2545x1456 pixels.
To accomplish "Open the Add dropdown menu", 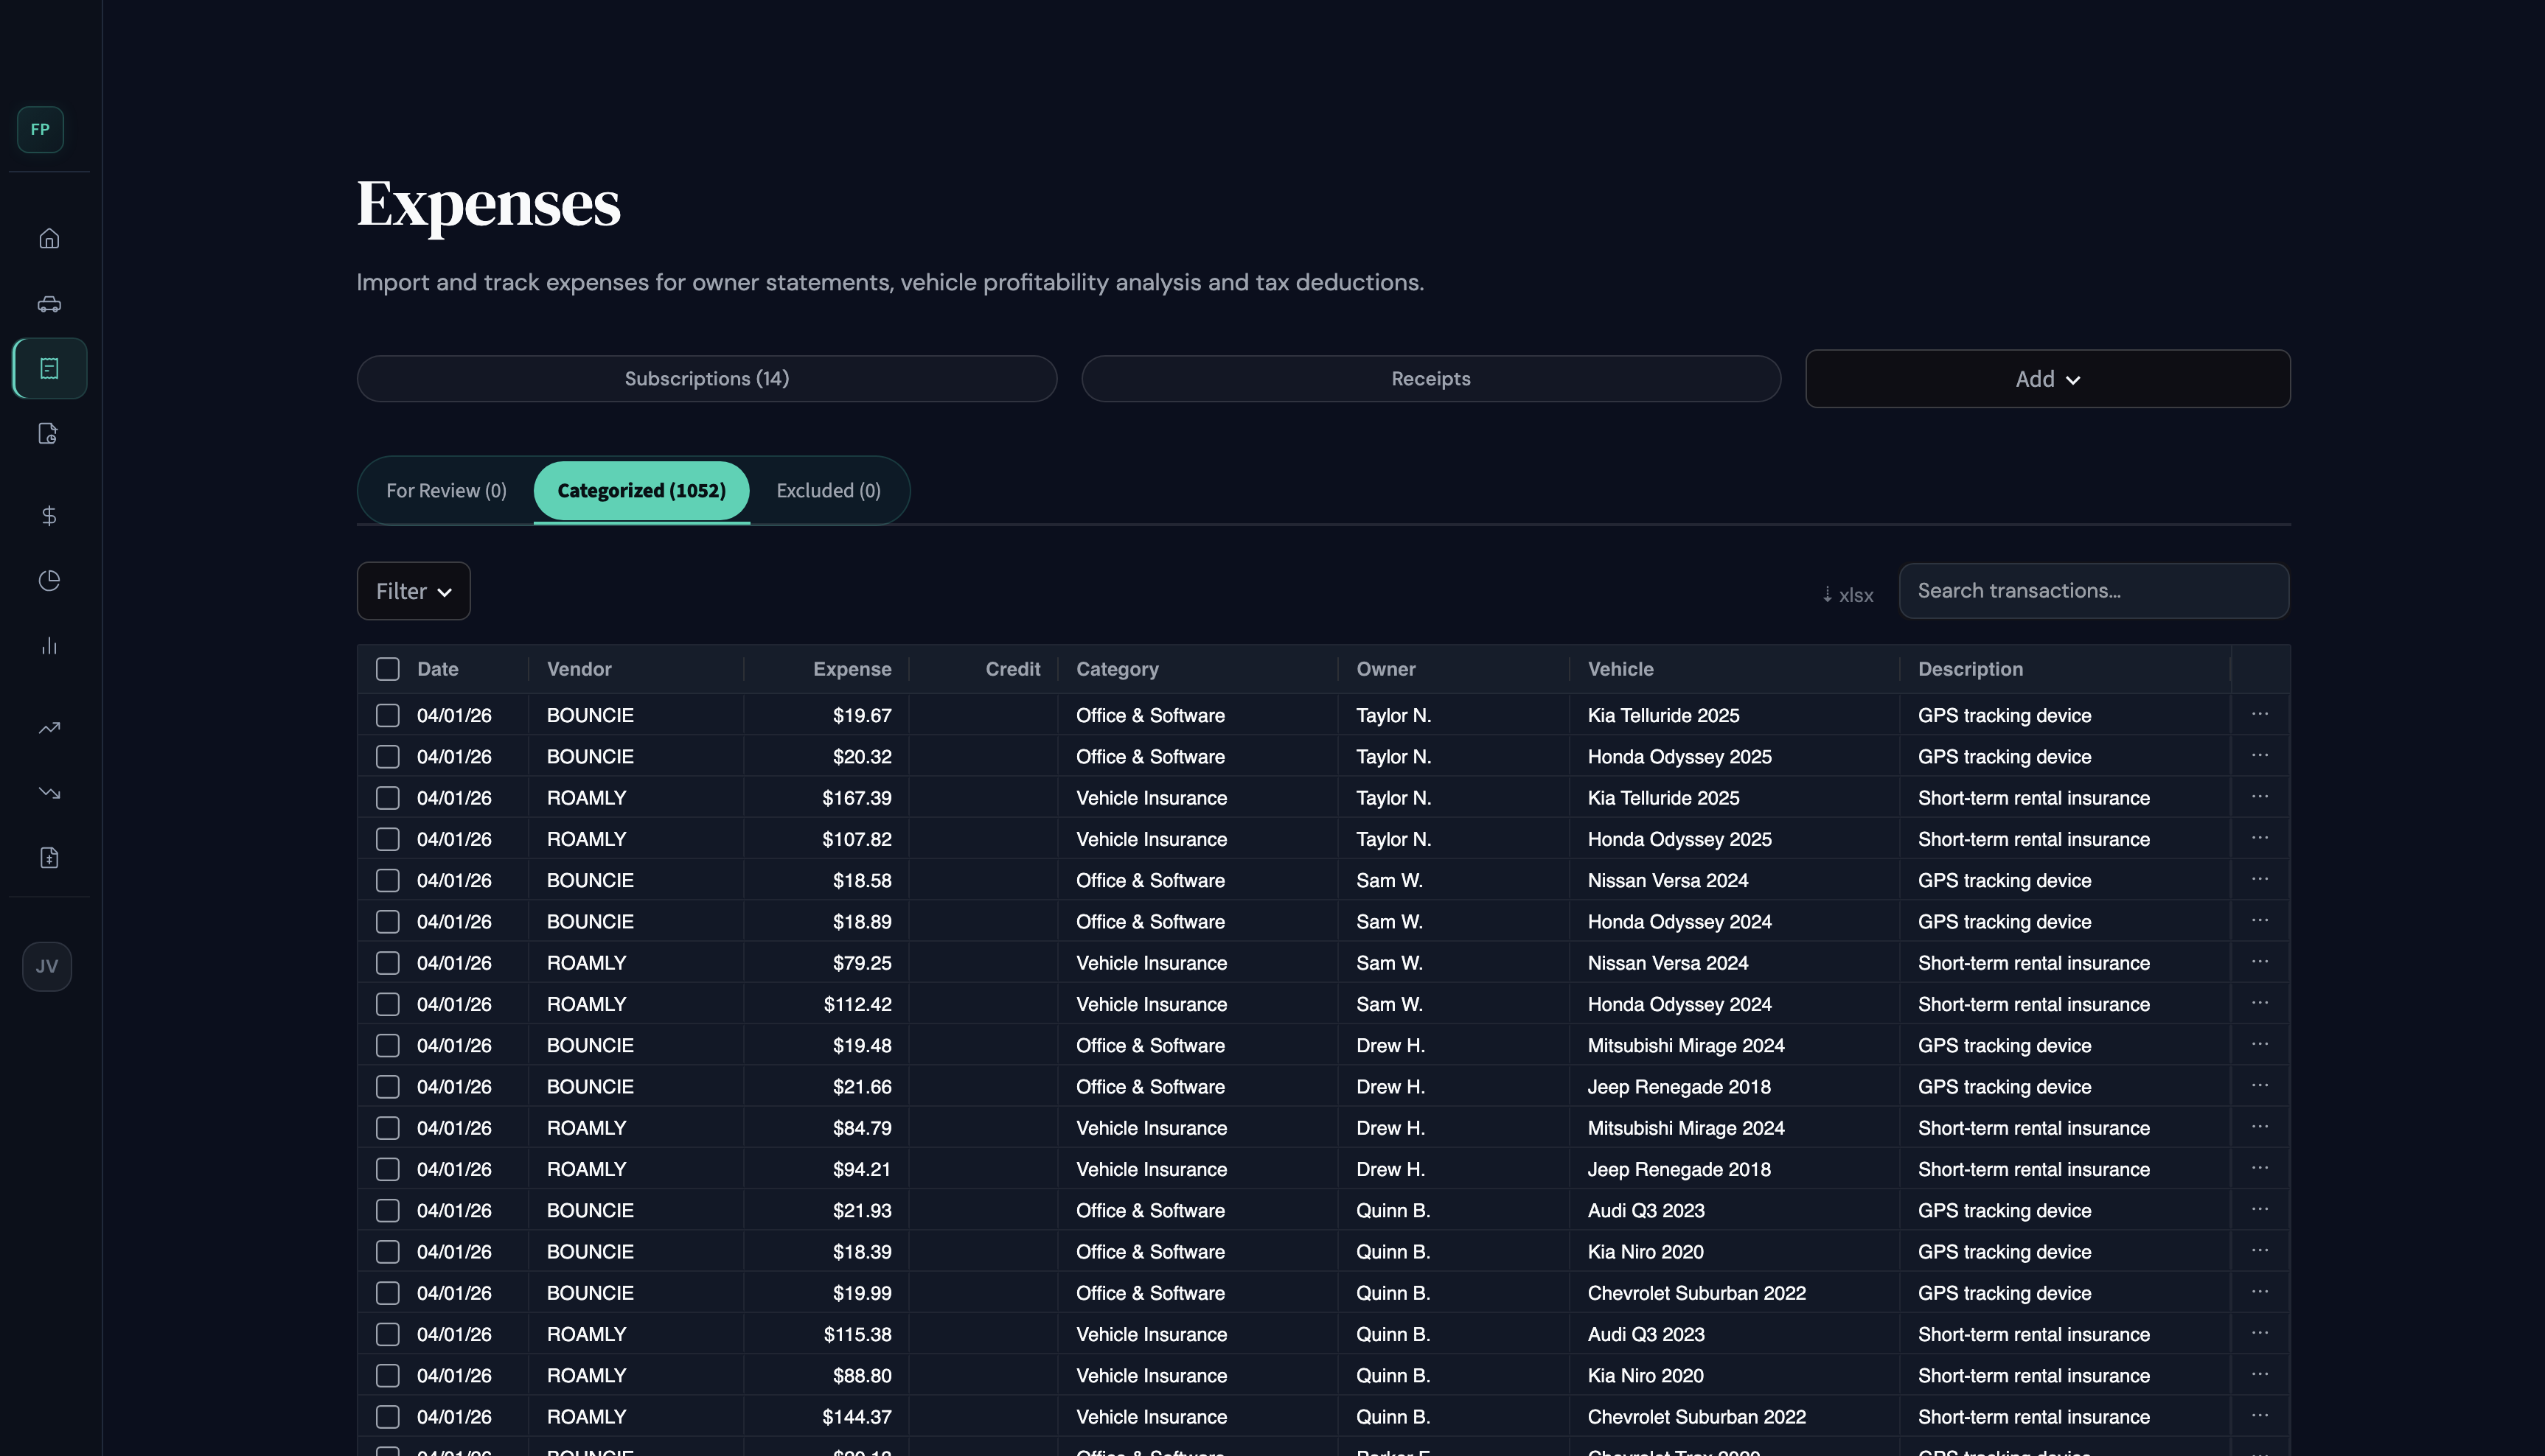I will point(2047,379).
